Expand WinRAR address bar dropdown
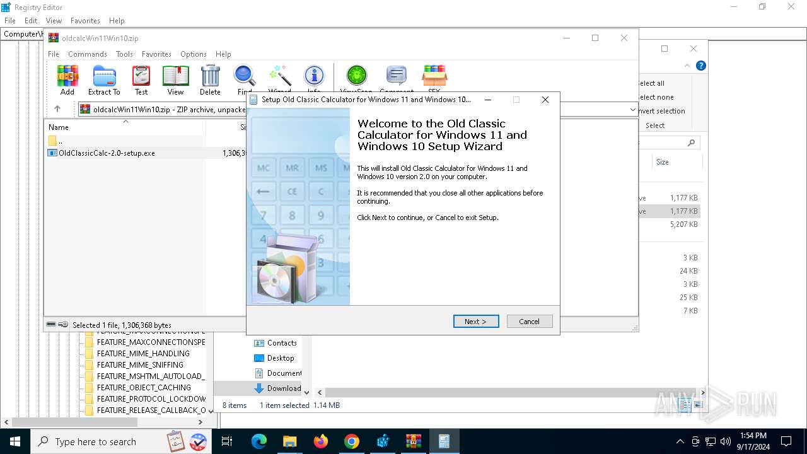 [x=632, y=110]
